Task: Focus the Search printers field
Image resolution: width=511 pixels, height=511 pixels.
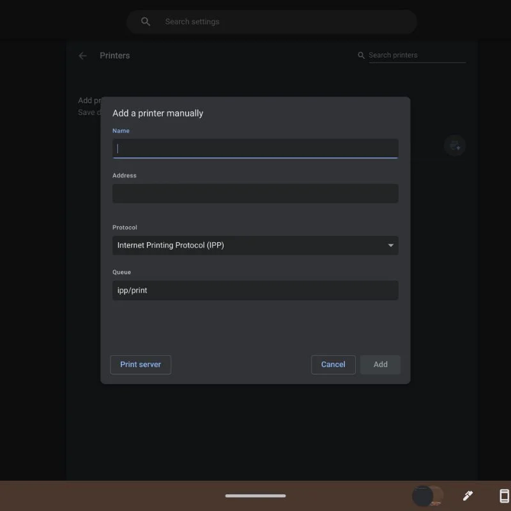Action: click(415, 56)
